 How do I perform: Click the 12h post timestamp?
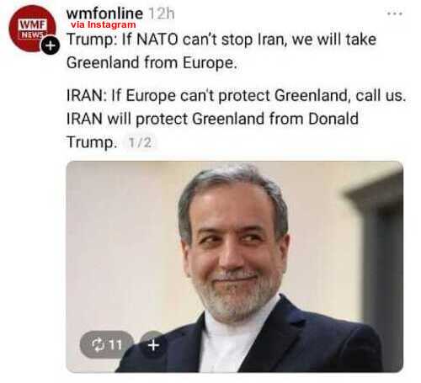tap(161, 13)
